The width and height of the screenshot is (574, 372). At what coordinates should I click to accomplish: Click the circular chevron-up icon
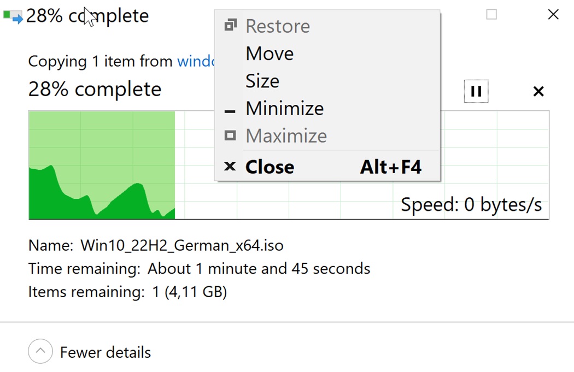40,351
